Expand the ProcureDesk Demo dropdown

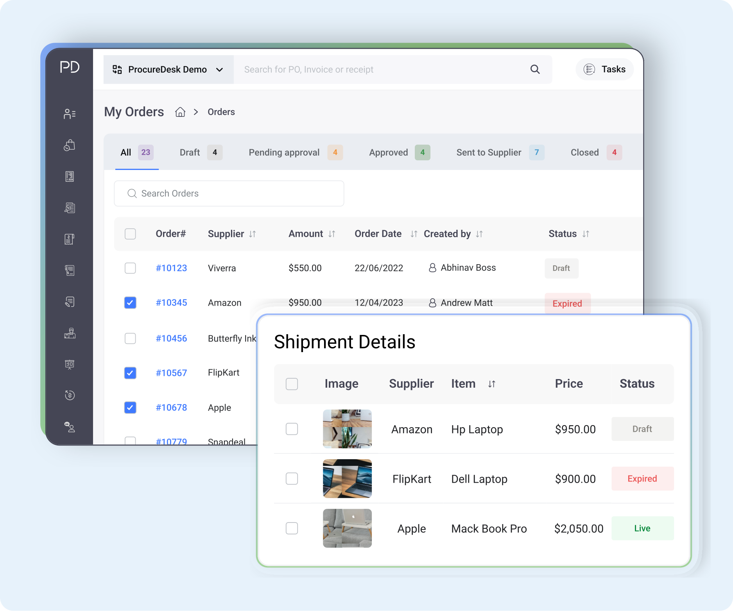coord(168,70)
